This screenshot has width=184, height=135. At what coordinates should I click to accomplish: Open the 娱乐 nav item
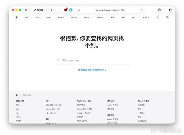coord(123,18)
